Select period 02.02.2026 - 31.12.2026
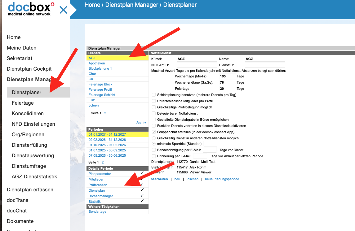 (107, 140)
